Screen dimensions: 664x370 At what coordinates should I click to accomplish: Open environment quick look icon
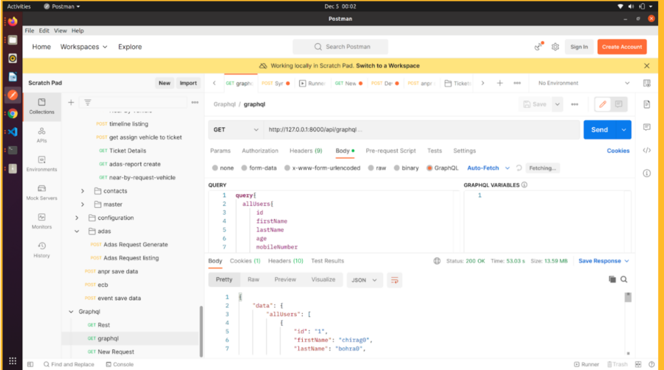[x=646, y=83]
